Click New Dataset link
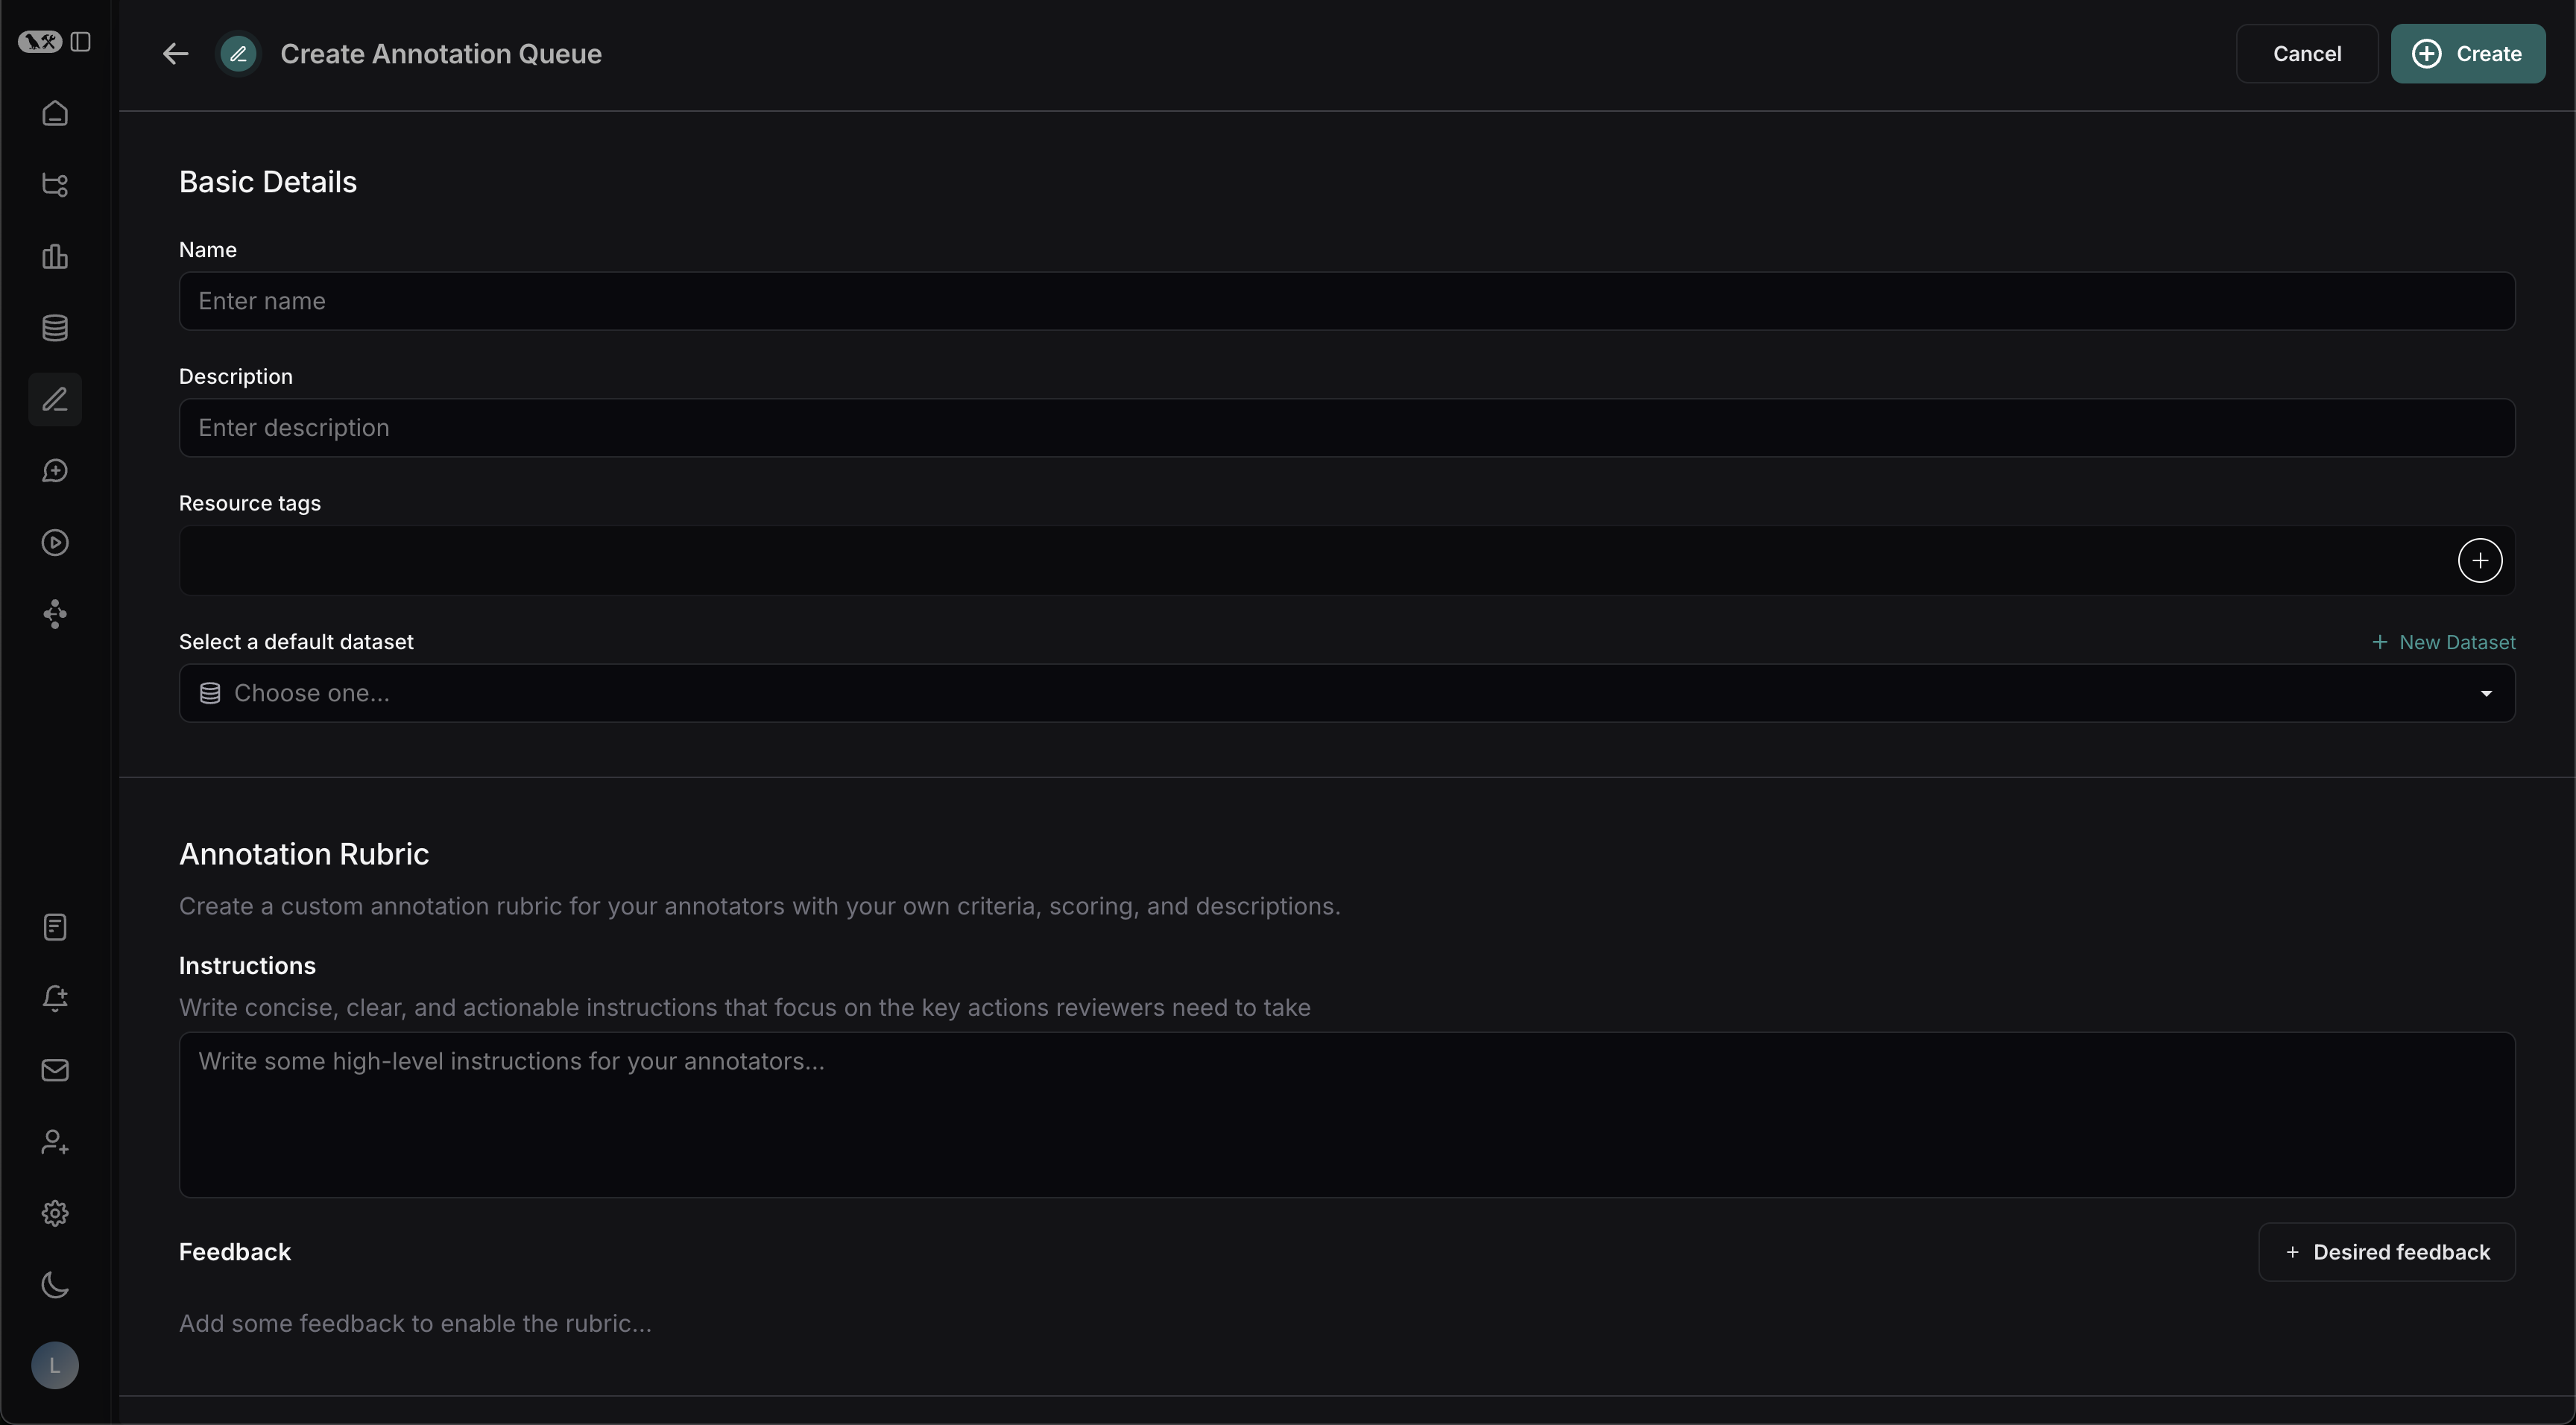Viewport: 2576px width, 1425px height. [x=2444, y=641]
